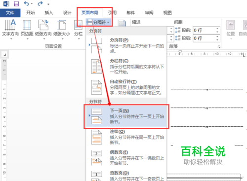
Task: Click the 纸张大小 paper size icon
Action: [x=62, y=25]
